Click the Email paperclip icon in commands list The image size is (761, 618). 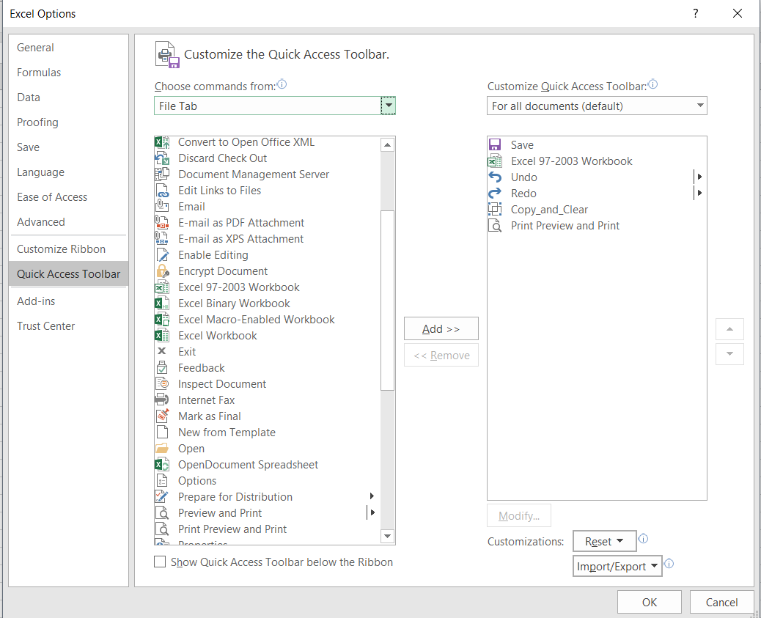coord(162,207)
